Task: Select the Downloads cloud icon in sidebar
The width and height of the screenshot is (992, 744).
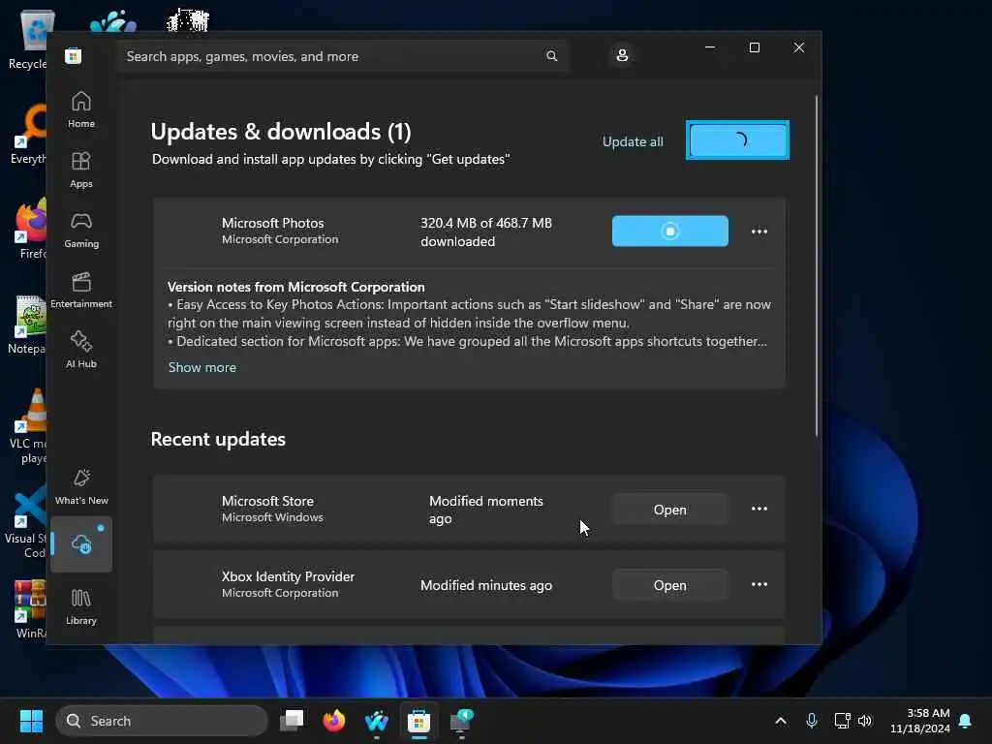Action: (81, 544)
